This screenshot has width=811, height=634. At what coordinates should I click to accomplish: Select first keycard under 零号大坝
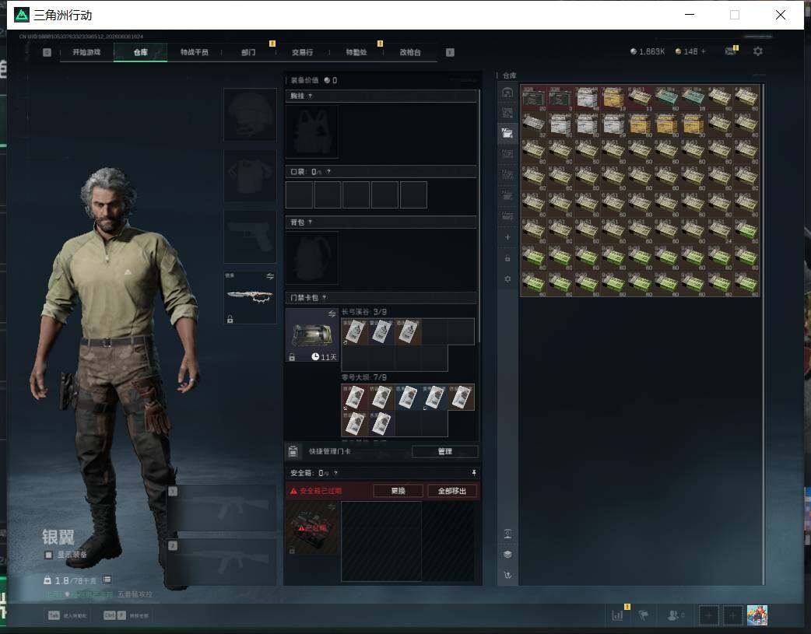[355, 398]
